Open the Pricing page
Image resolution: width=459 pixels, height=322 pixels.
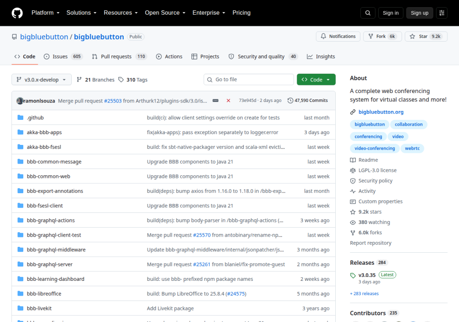click(242, 13)
